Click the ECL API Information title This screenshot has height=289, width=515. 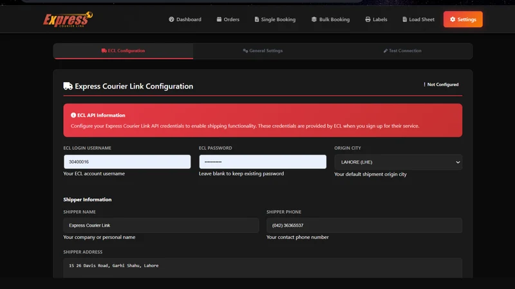pyautogui.click(x=101, y=116)
